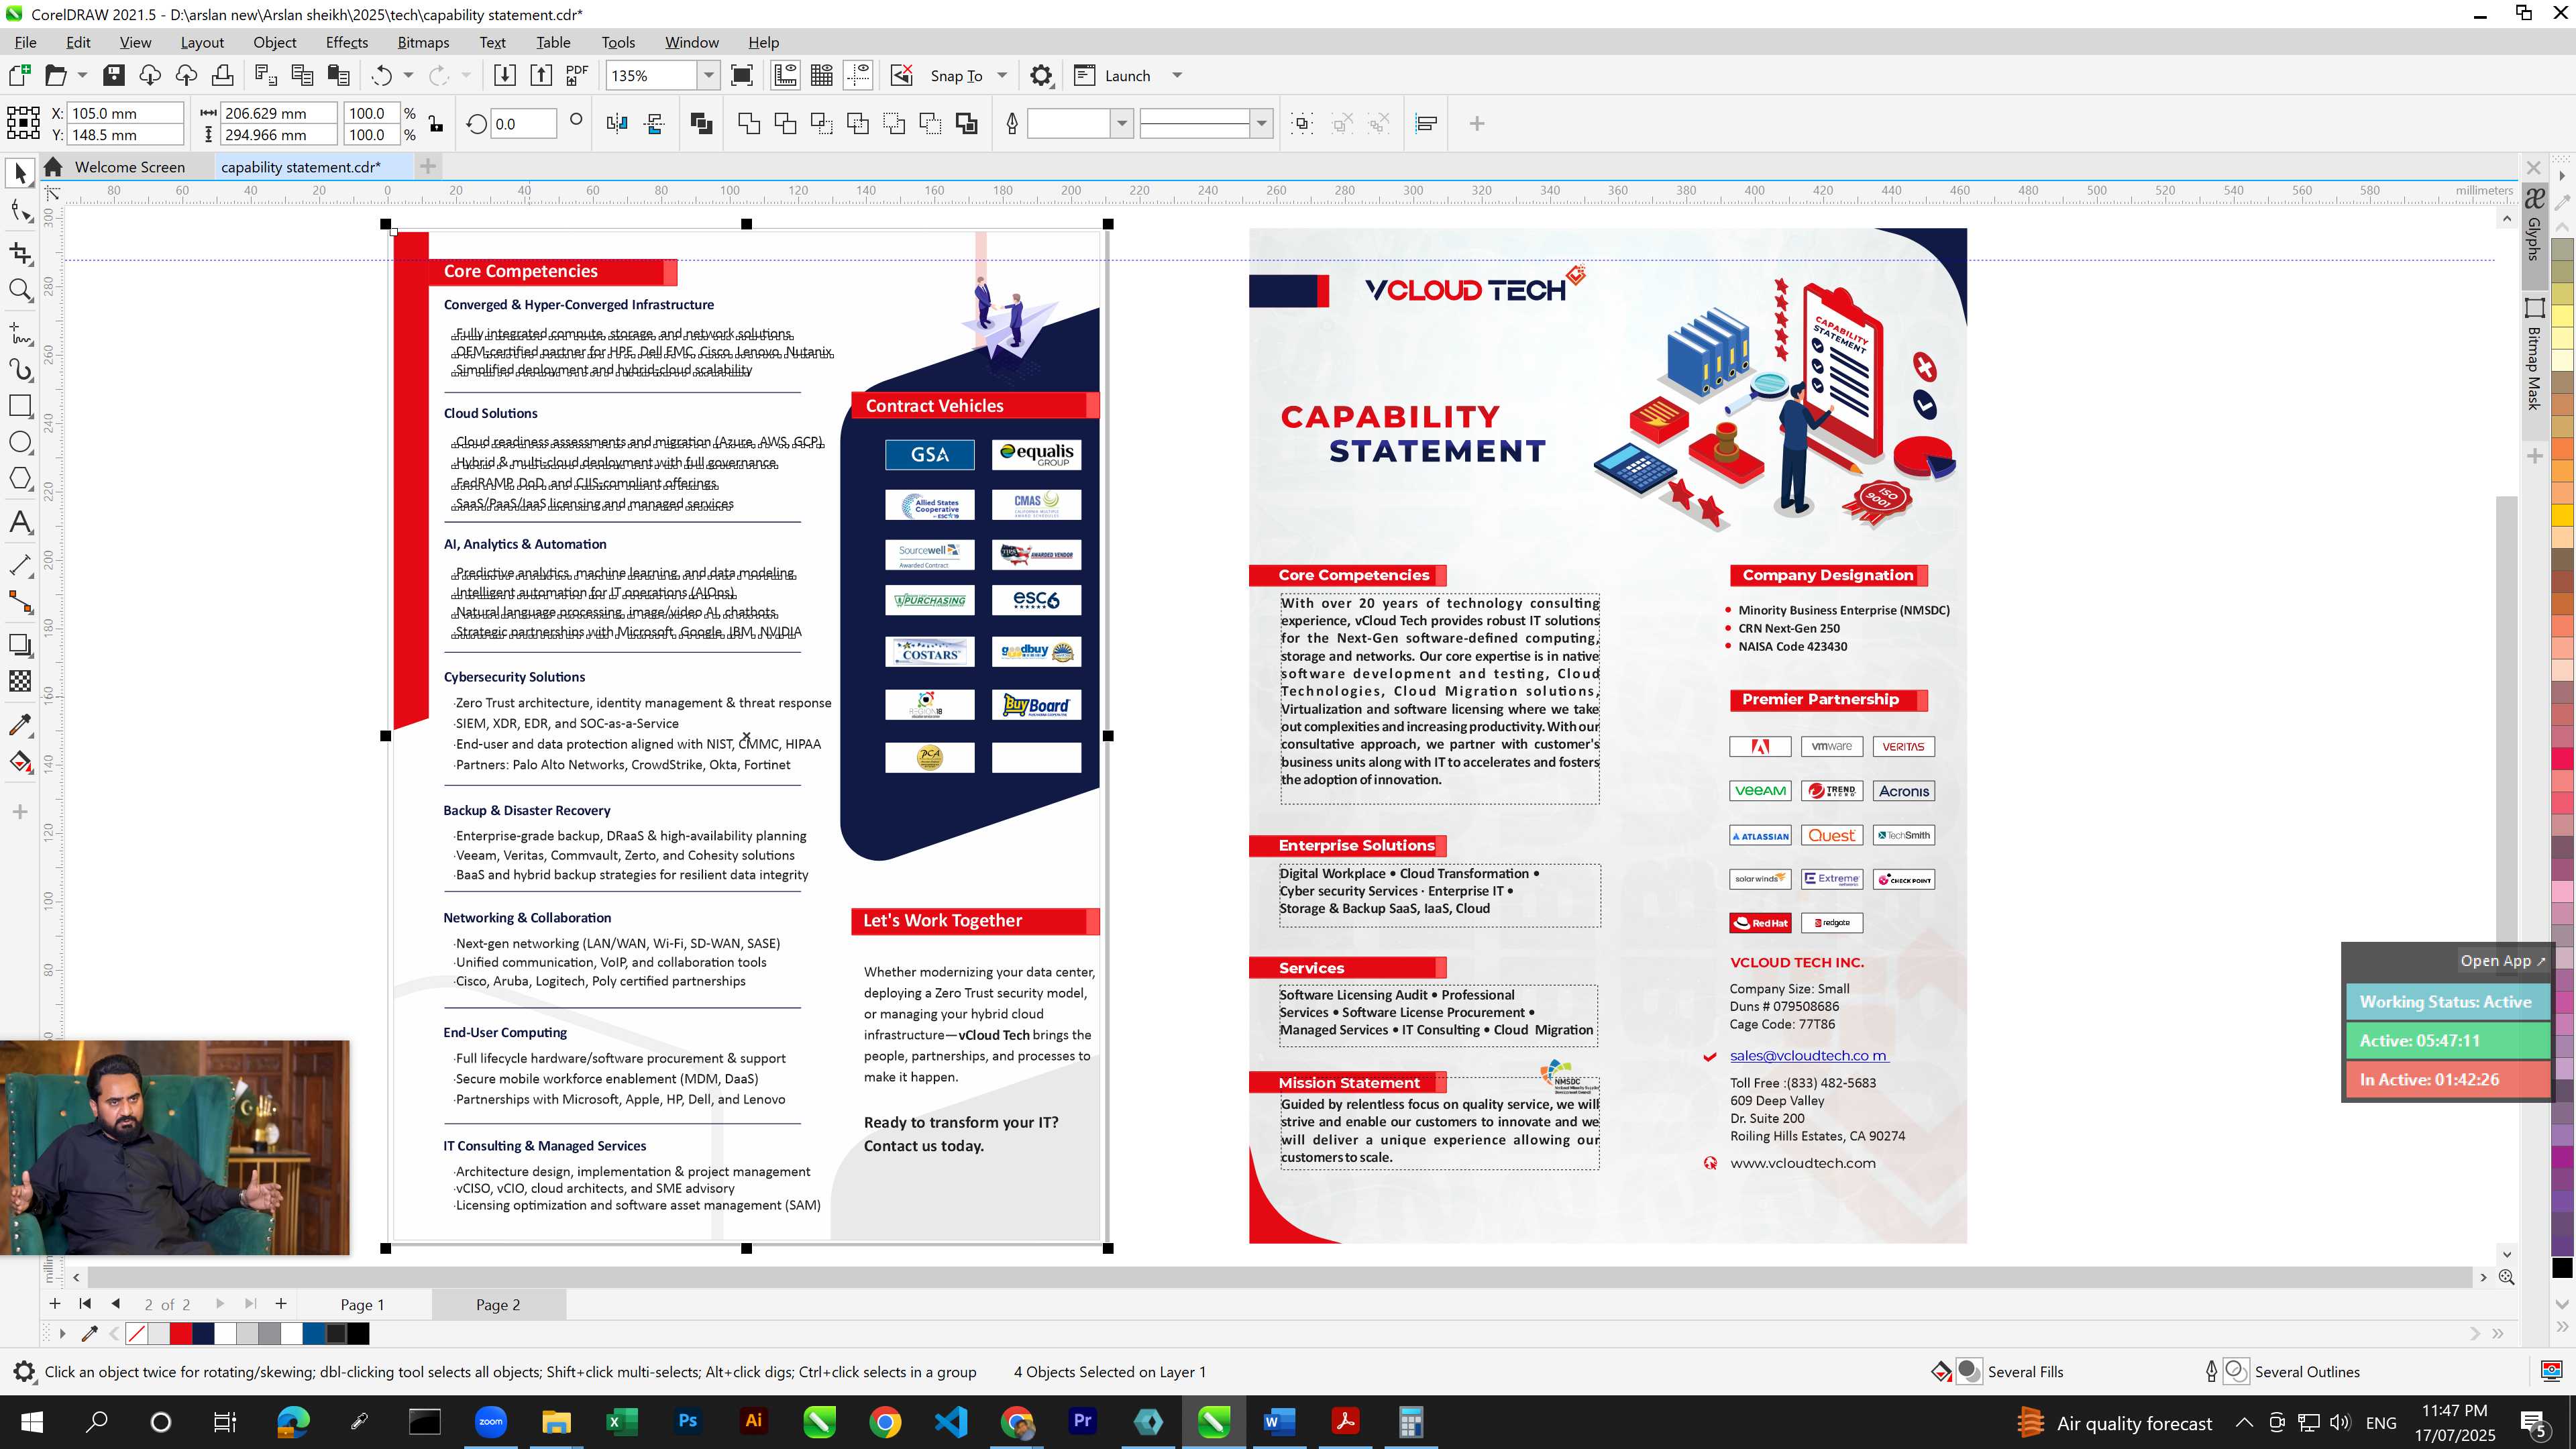Open the line style dropdown
Viewport: 2576px width, 1449px height.
[x=1262, y=123]
